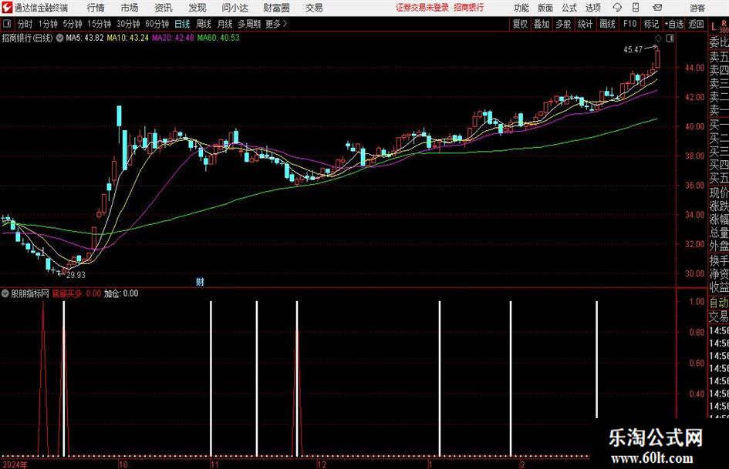Toggle the side panel icon near chart corner
This screenshot has height=469, width=729.
click(670, 39)
